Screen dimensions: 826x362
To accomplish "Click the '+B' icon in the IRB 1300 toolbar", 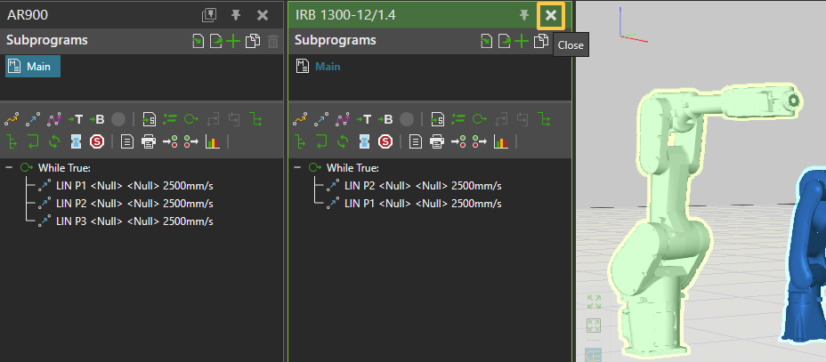I will [385, 119].
